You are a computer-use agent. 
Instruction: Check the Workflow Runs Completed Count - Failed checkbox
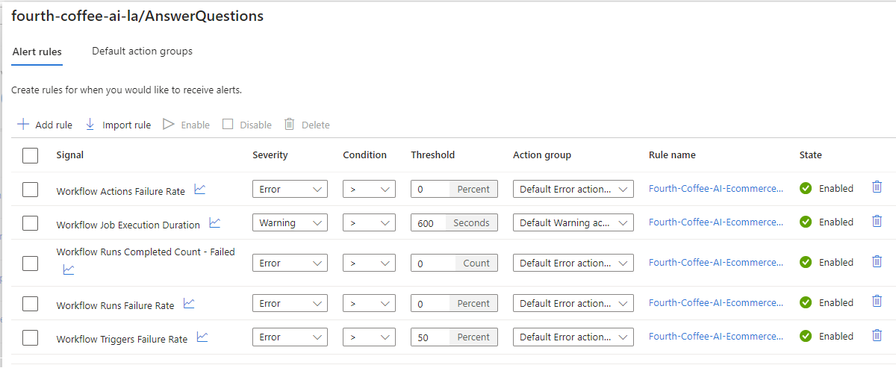tap(30, 263)
